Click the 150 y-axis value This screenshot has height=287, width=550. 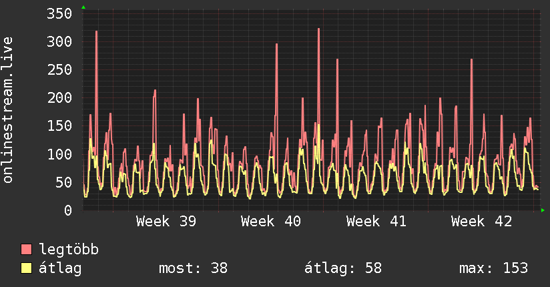point(59,125)
